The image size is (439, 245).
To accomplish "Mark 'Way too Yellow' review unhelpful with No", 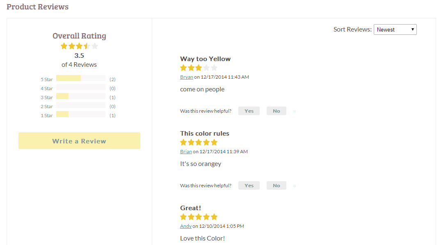I will tap(276, 111).
